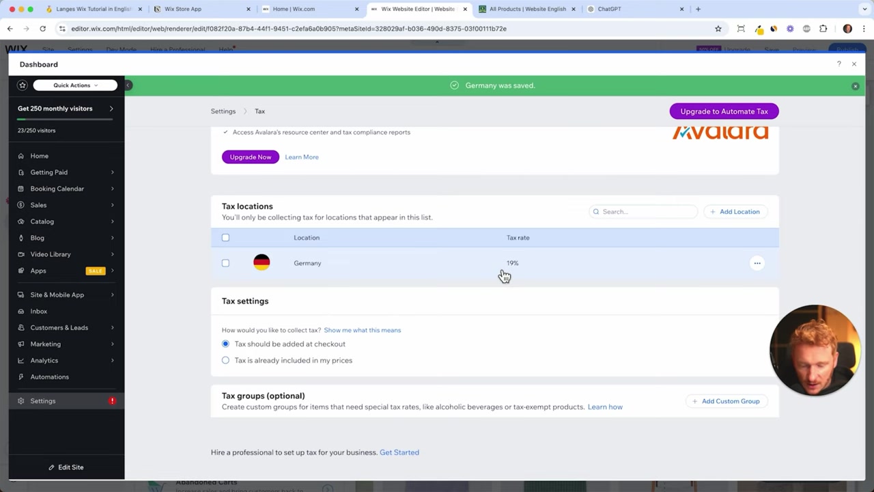Image resolution: width=874 pixels, height=492 pixels.
Task: Open the Home item in dashboard sidebar
Action: coord(39,156)
